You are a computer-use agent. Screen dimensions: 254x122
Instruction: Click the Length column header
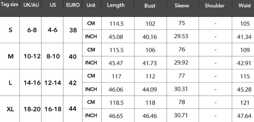tap(116, 5)
